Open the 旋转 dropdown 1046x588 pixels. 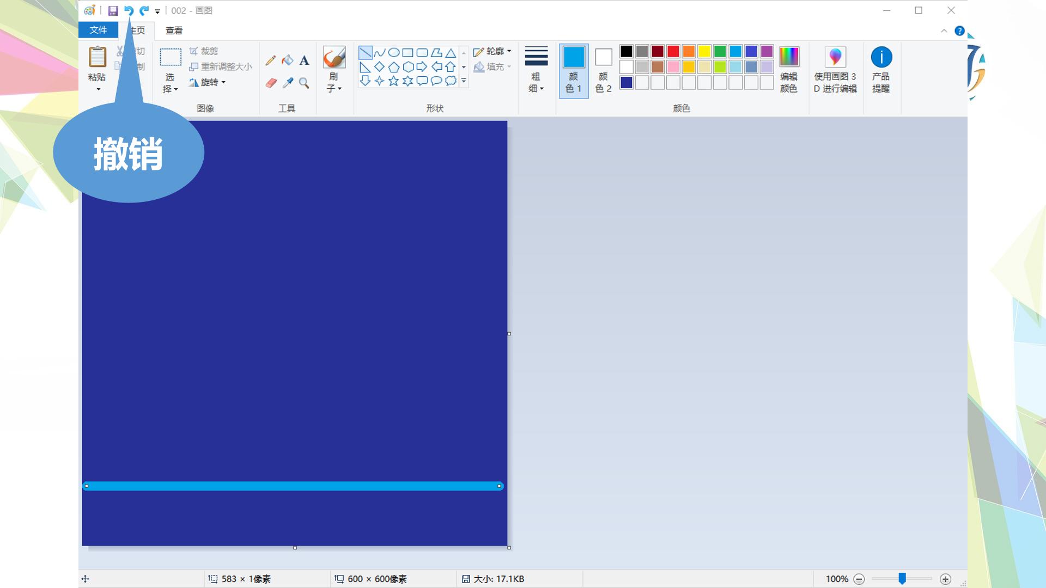tap(207, 82)
